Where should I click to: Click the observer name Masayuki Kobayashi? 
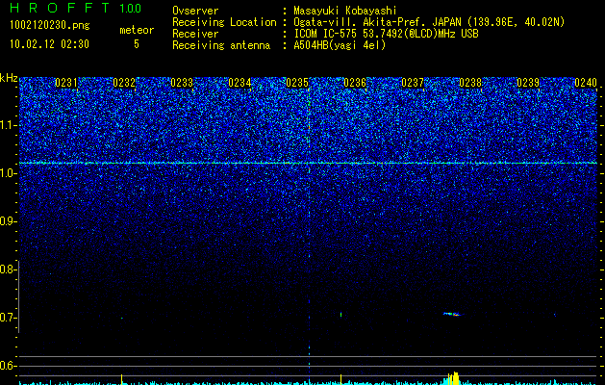(x=345, y=11)
